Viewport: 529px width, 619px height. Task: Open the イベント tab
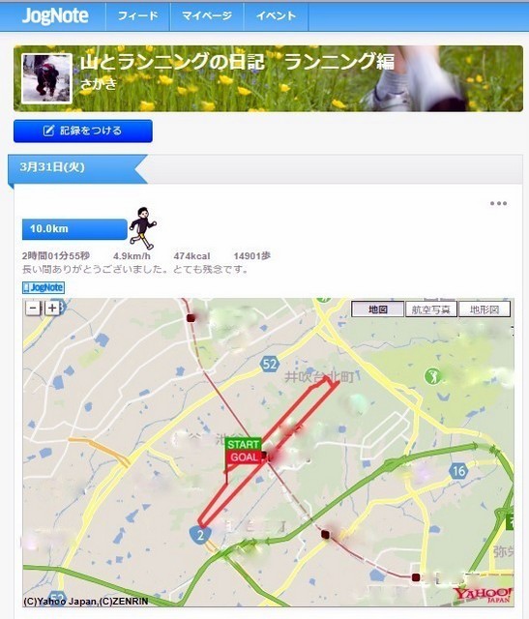coord(276,16)
